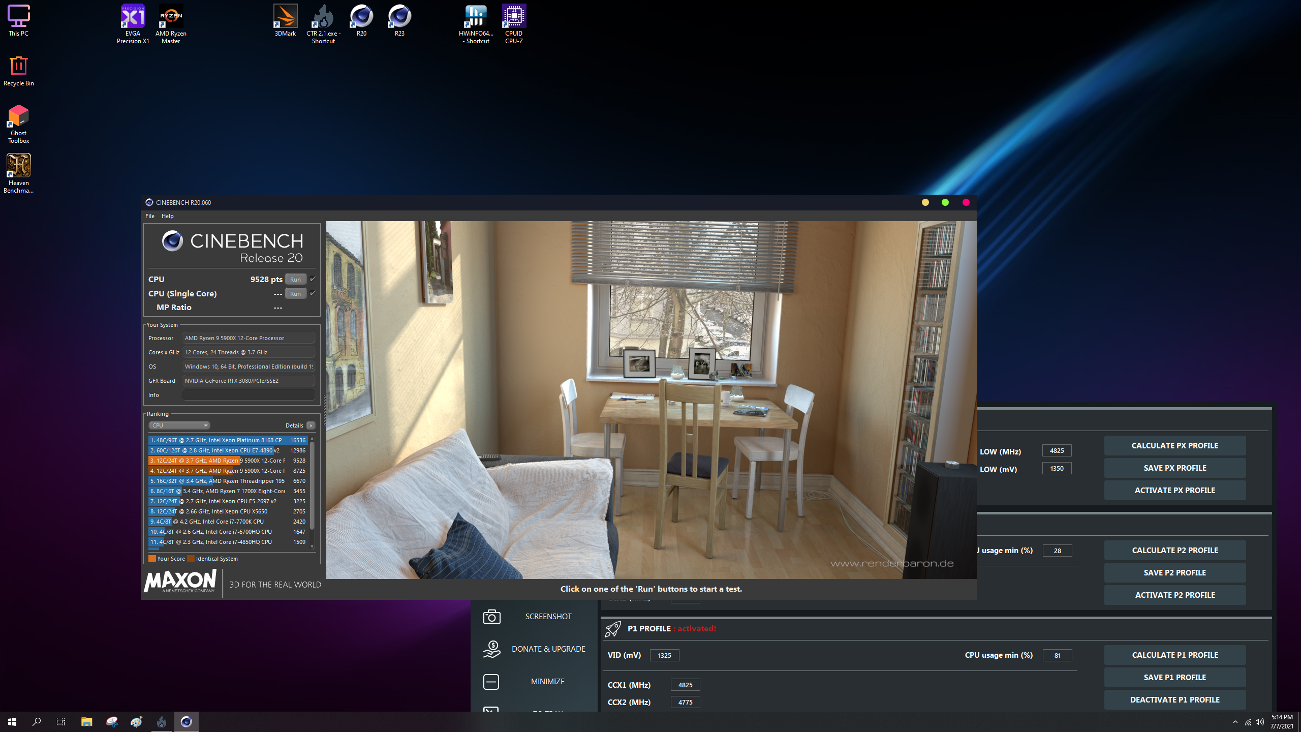Edit the P2 usage min 28 field
The image size is (1301, 732).
1058,551
